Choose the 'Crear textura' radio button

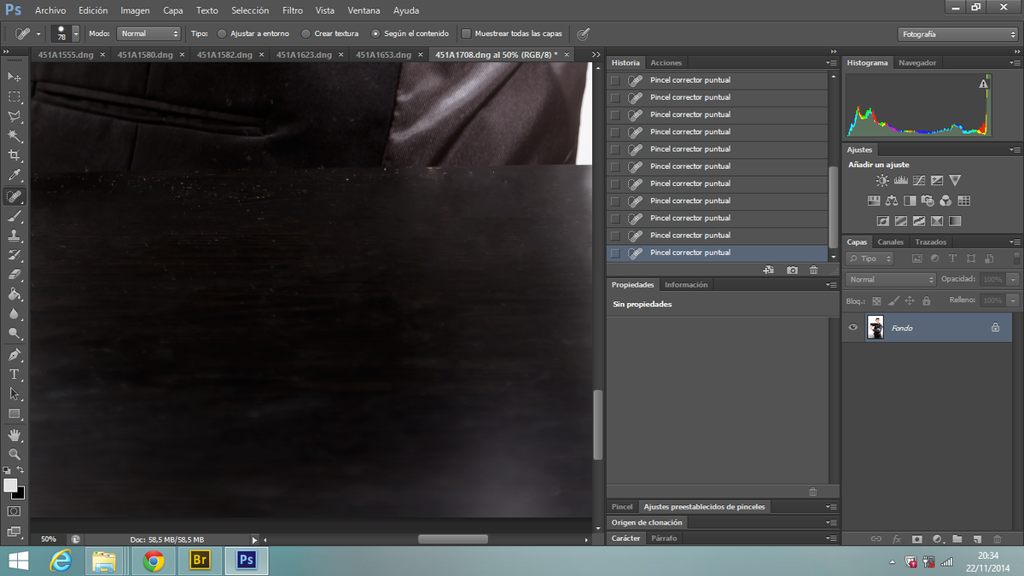[305, 34]
